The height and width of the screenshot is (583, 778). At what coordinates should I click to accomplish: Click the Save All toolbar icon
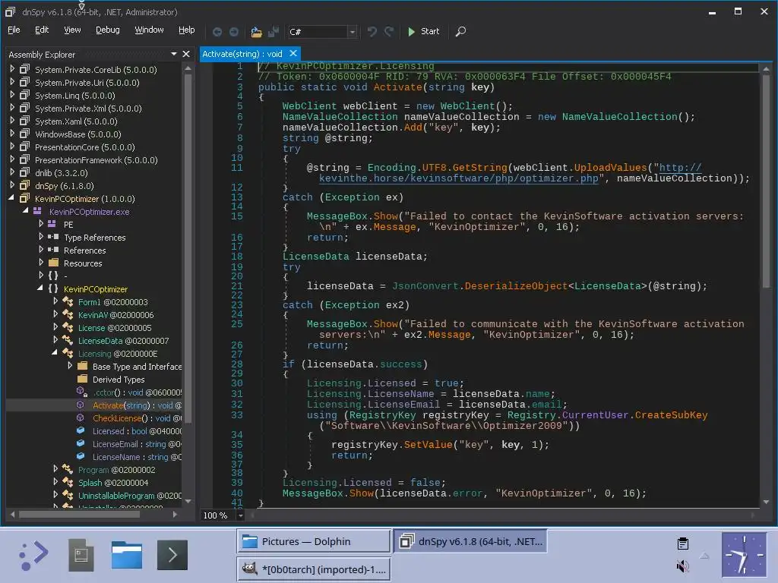tap(273, 32)
